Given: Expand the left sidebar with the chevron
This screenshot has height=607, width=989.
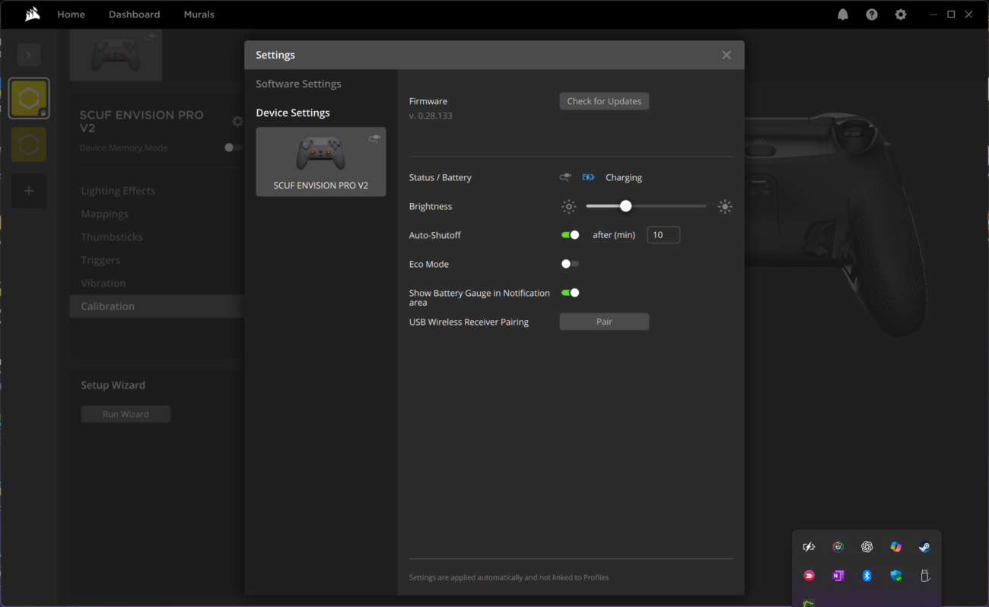Looking at the screenshot, I should pyautogui.click(x=29, y=55).
